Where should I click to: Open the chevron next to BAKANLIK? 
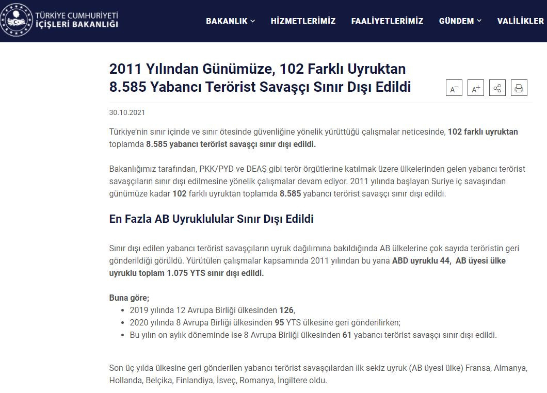tap(251, 22)
